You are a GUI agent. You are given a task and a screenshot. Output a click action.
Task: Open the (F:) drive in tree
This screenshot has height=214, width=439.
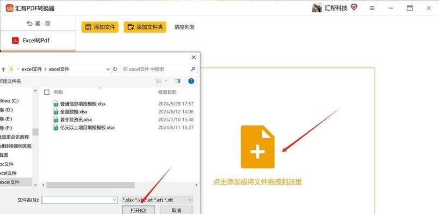point(6,128)
